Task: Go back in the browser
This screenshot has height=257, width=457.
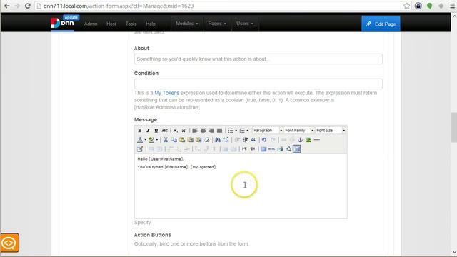Action: 6,6
